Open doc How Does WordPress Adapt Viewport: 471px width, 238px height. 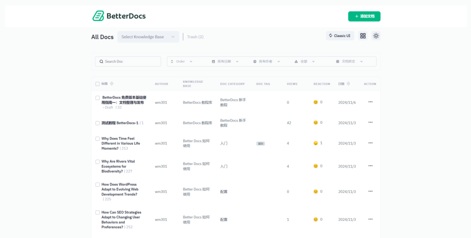[120, 189]
